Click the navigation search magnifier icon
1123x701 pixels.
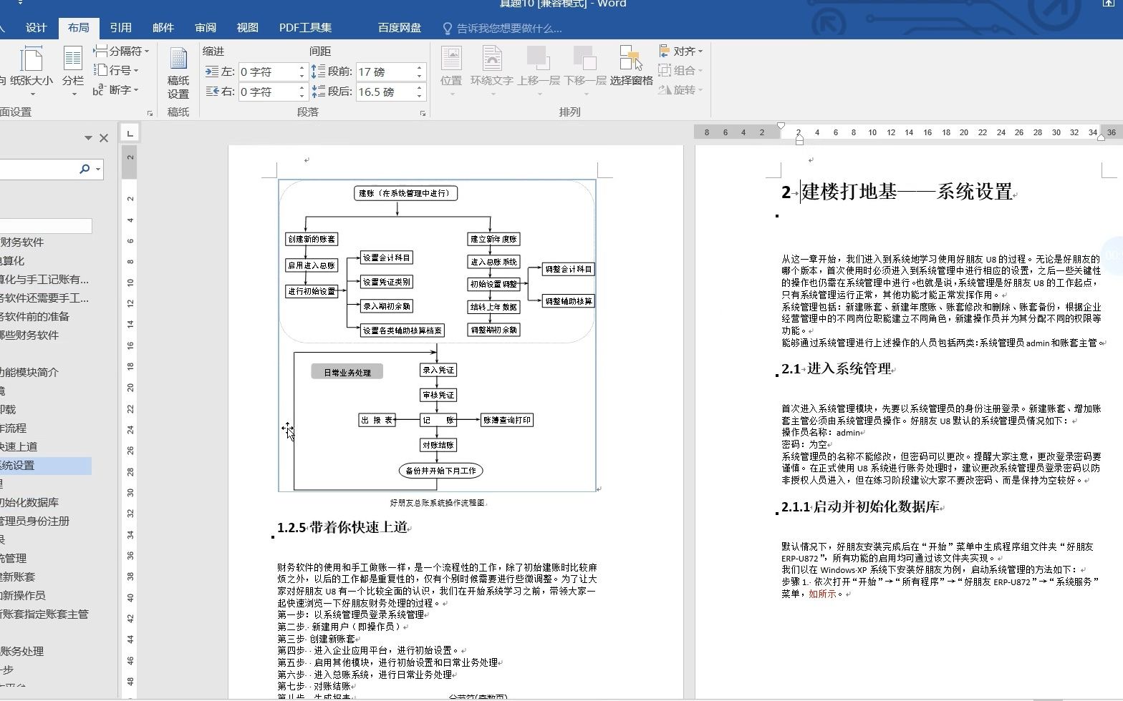85,169
